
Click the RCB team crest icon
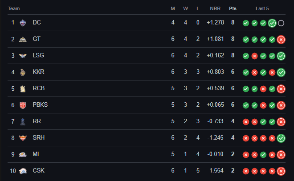point(23,89)
